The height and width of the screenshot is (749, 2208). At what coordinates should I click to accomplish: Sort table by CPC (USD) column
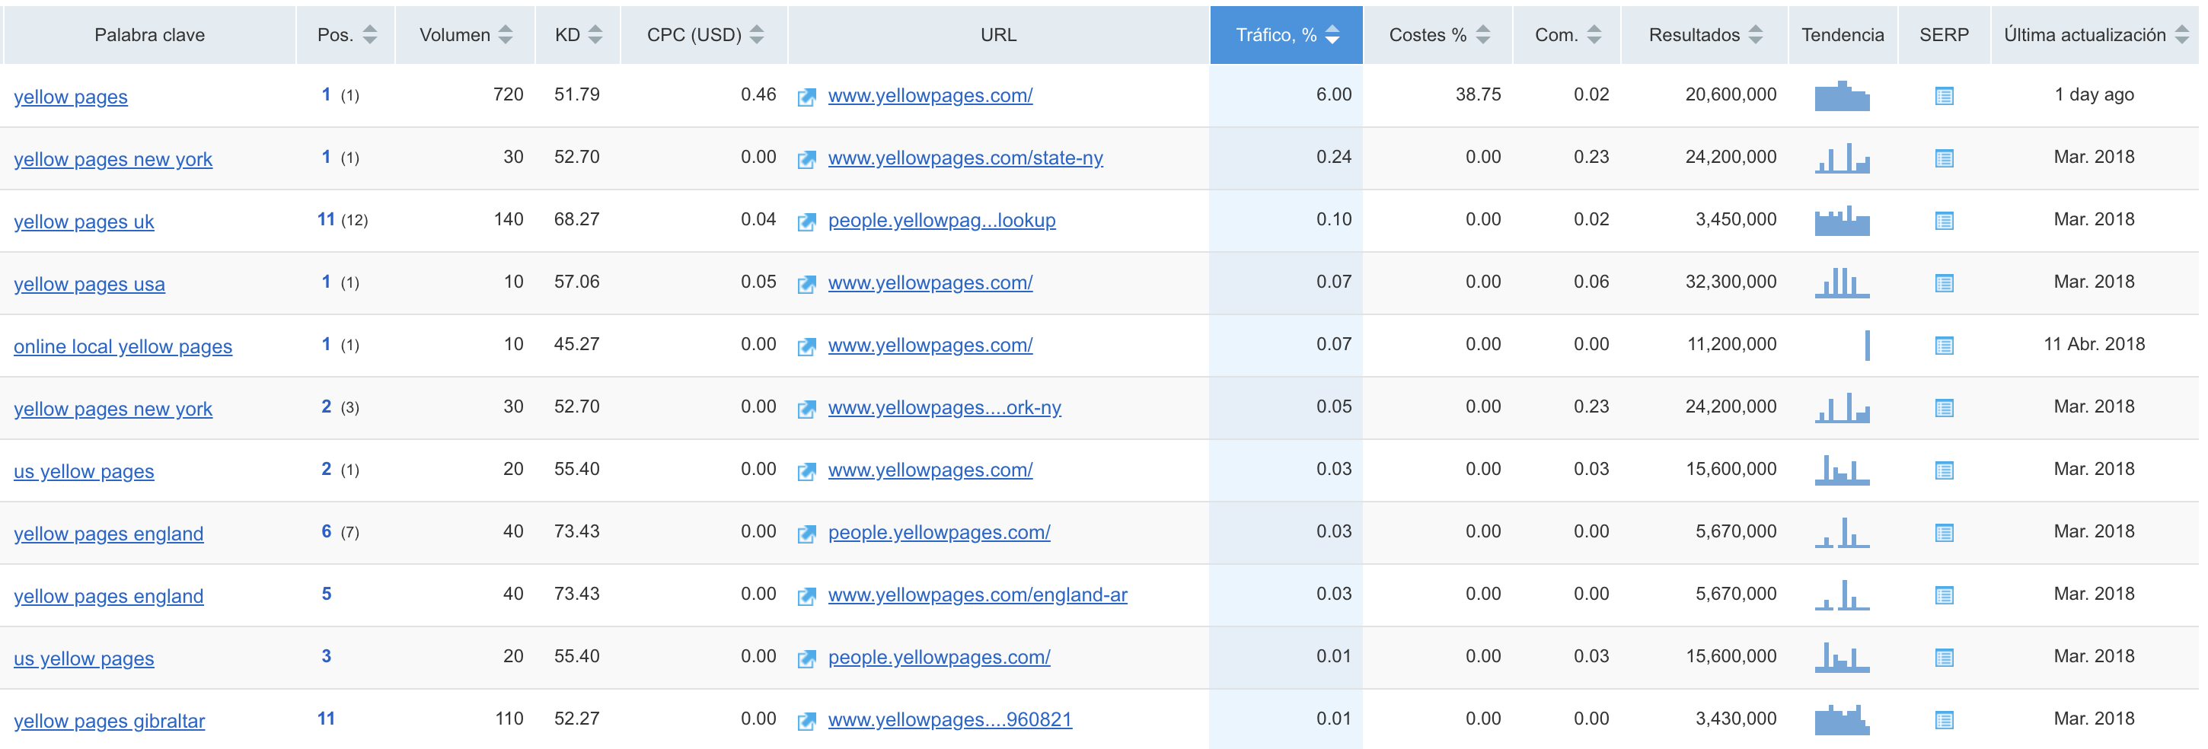pos(756,34)
